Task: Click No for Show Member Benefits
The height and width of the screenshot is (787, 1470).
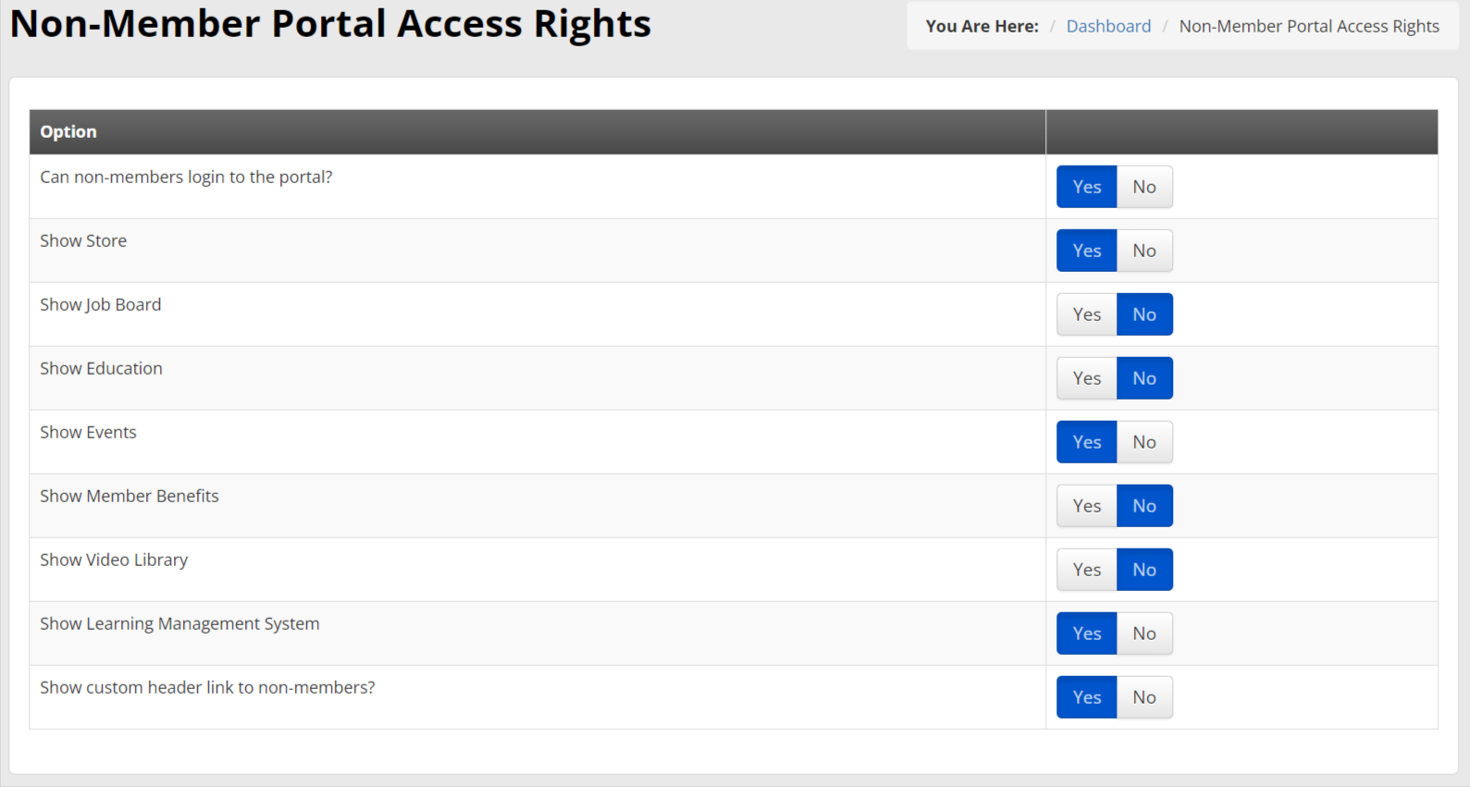Action: point(1144,506)
